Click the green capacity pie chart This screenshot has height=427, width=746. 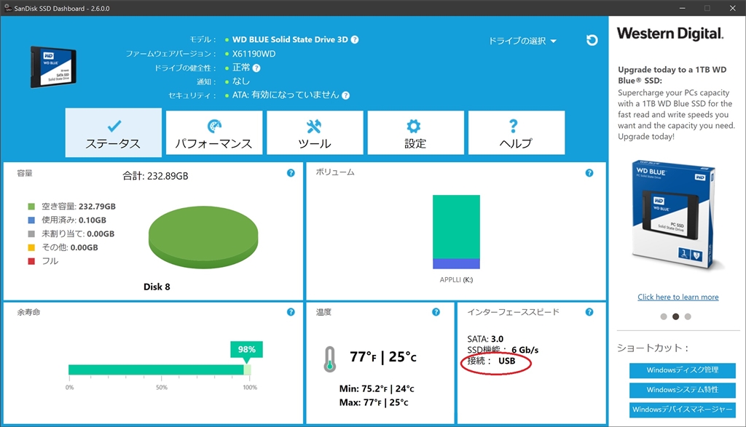click(203, 237)
